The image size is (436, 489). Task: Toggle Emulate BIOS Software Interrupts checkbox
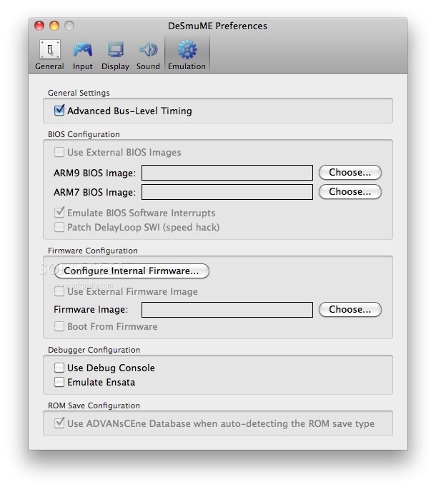(x=59, y=213)
